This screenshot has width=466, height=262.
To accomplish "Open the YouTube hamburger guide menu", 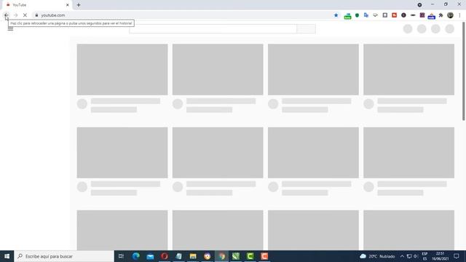I will tap(10, 29).
